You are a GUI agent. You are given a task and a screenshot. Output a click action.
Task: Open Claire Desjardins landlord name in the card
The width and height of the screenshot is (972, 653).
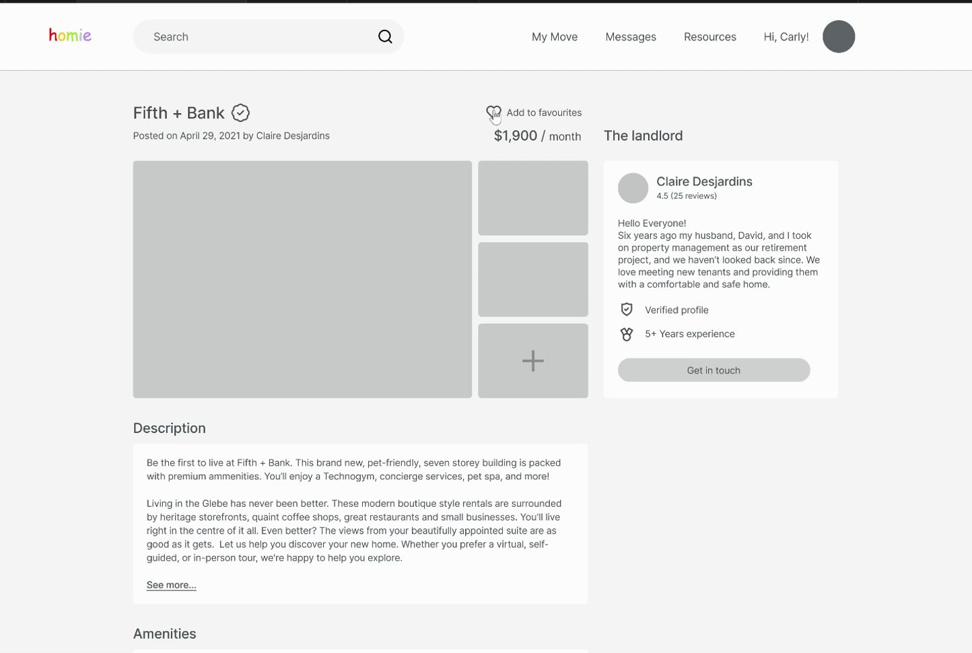704,181
